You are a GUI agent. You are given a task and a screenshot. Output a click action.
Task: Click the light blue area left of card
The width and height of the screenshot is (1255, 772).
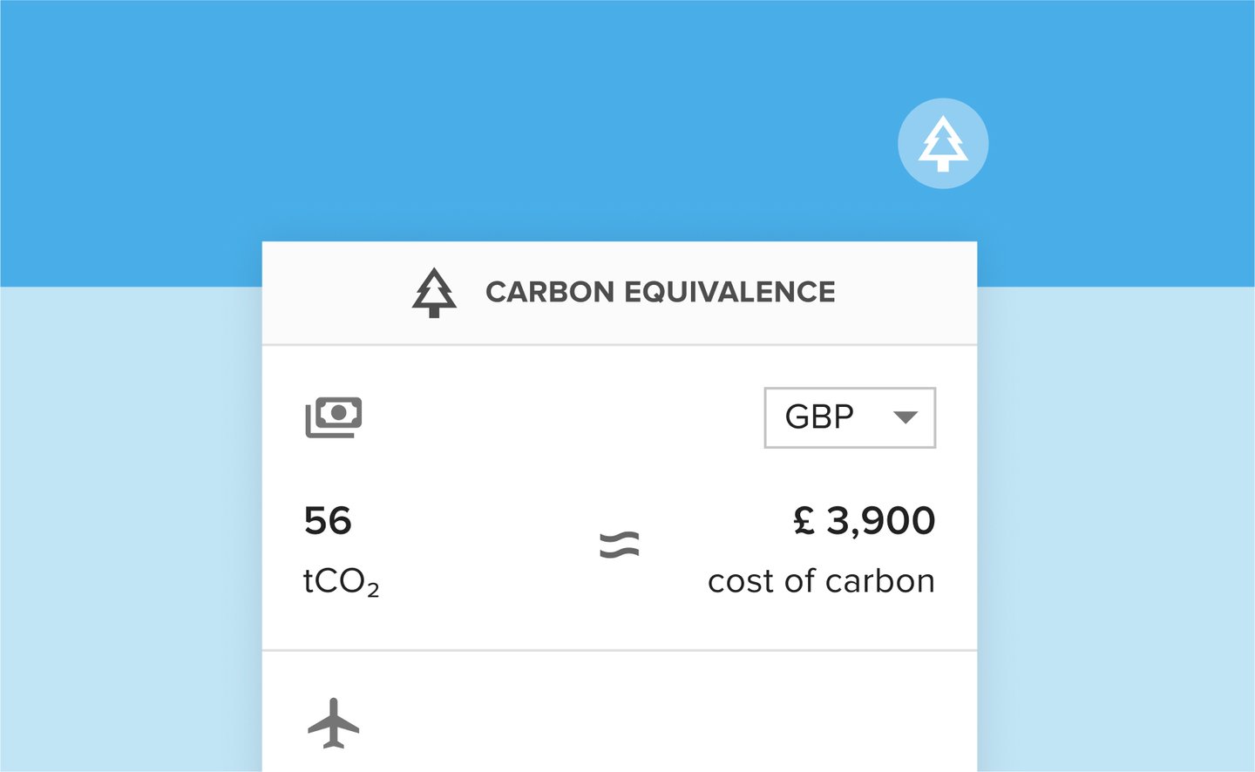coord(131,523)
